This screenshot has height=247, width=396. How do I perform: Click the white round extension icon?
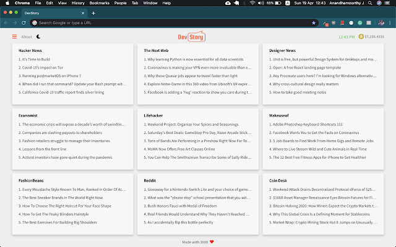(351, 23)
